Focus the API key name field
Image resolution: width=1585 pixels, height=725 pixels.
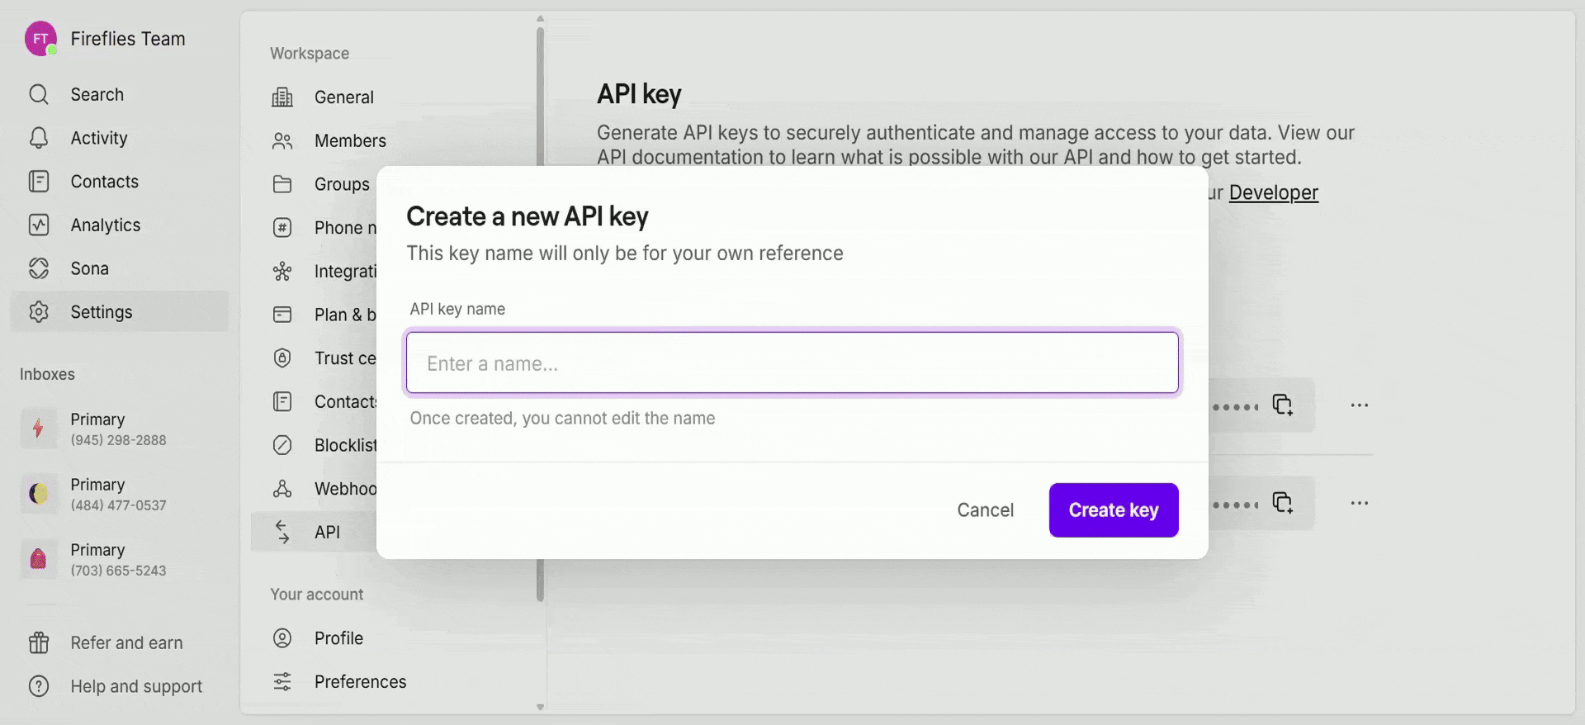(x=792, y=363)
